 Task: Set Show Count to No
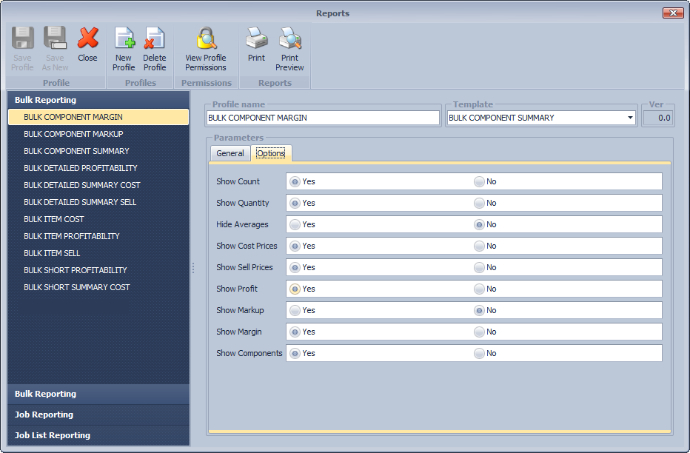pos(479,181)
